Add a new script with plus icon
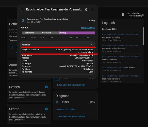The height and width of the screenshot is (127, 148). [x=46, y=109]
